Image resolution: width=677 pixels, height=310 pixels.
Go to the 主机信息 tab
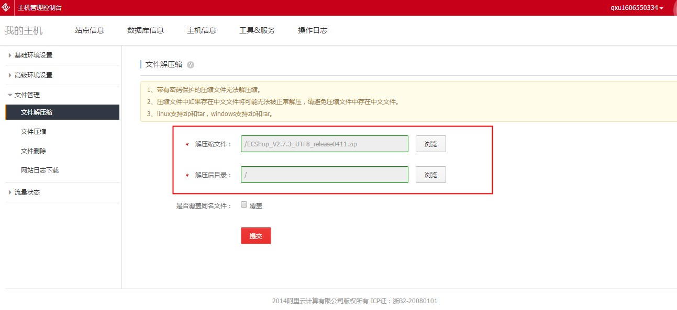pyautogui.click(x=202, y=30)
